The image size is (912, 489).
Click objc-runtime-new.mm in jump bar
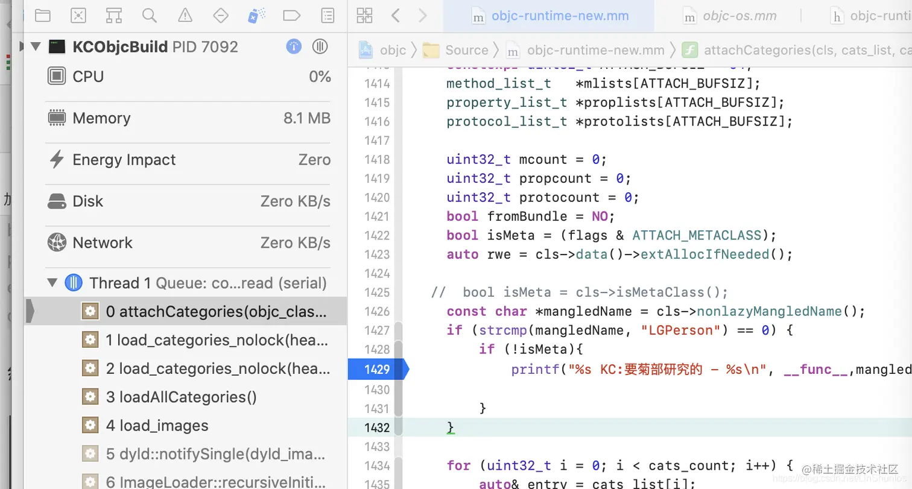[x=586, y=50]
